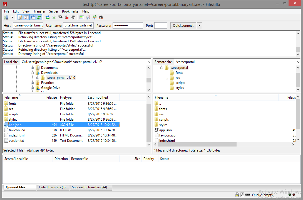
Task: Open the File menu
Action: point(7,11)
